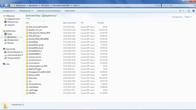Click the Избранное star icon
Image resolution: width=196 pixels, height=110 pixels.
(4, 16)
